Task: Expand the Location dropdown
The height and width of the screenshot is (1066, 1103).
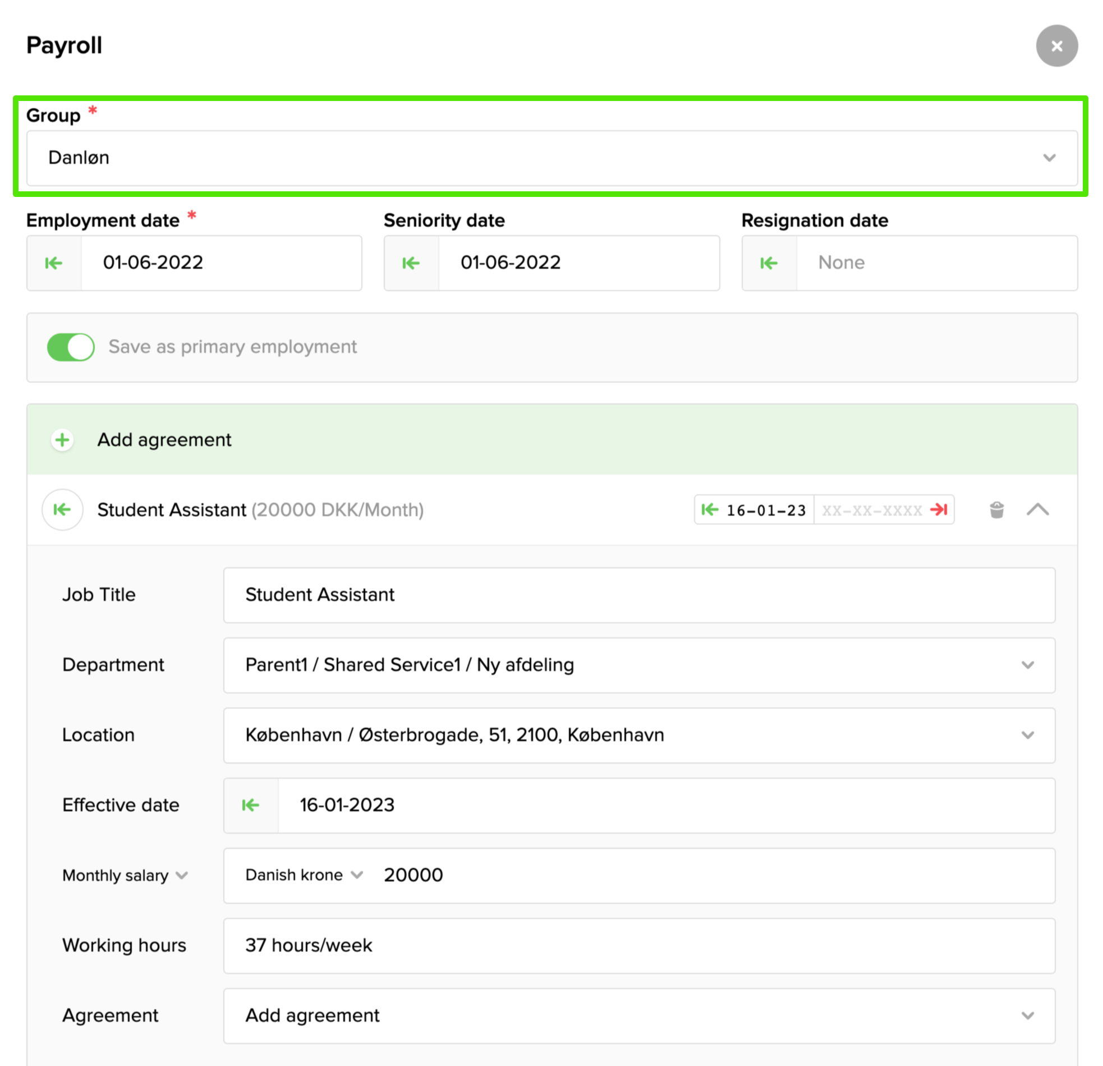Action: coord(638,736)
